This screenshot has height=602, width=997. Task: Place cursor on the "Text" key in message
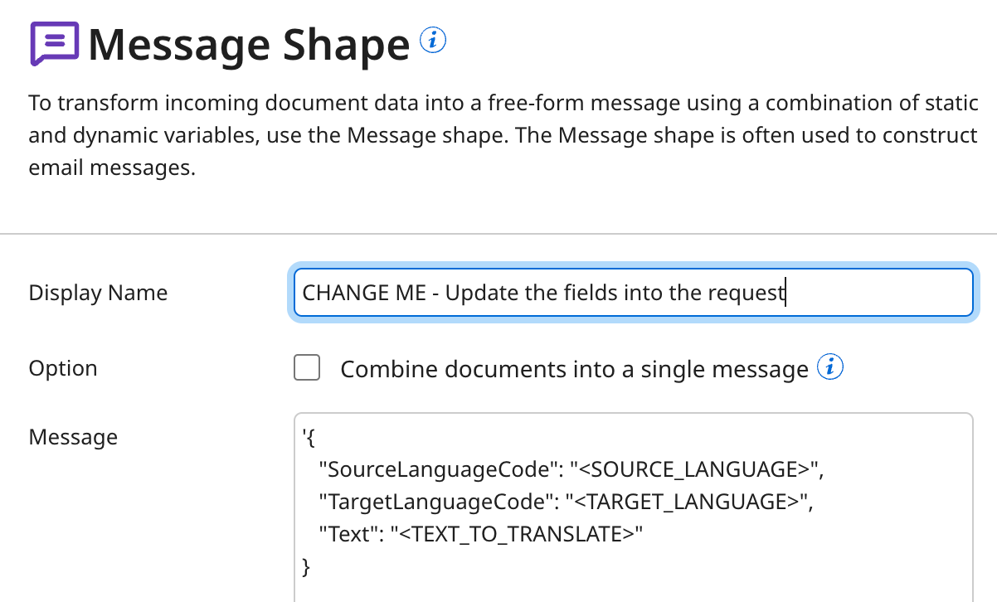coord(348,535)
